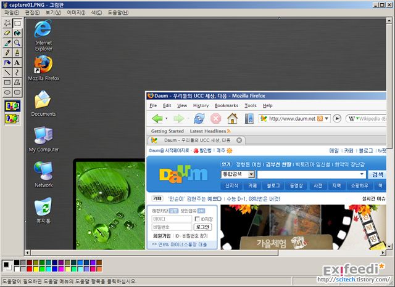Image resolution: width=395 pixels, height=287 pixels.
Task: Choose the Fill With Color bucket tool
Action: tap(17, 33)
